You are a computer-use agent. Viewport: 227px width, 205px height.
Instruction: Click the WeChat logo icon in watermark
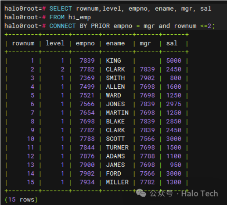click(x=141, y=193)
